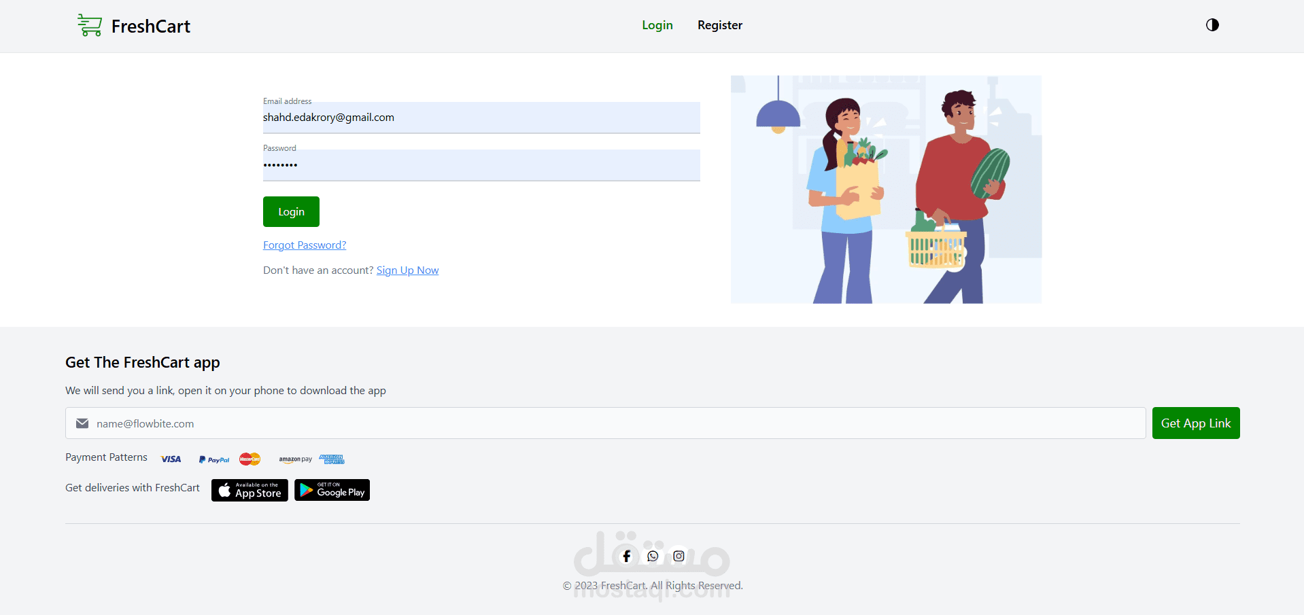
Task: Click the 'Get The FreshCart app' heading
Action: coord(143,362)
